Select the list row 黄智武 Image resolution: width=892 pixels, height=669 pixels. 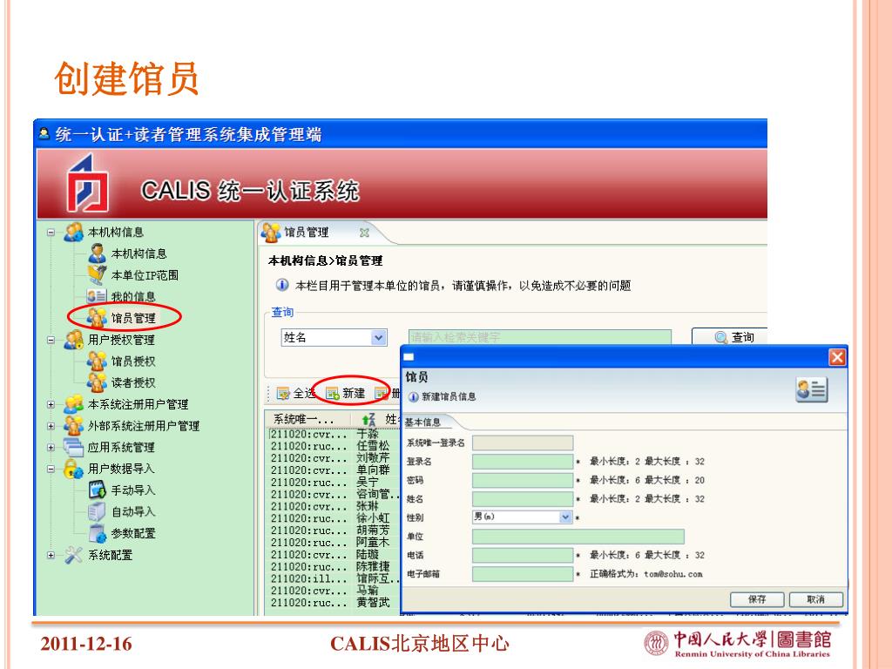[333, 603]
